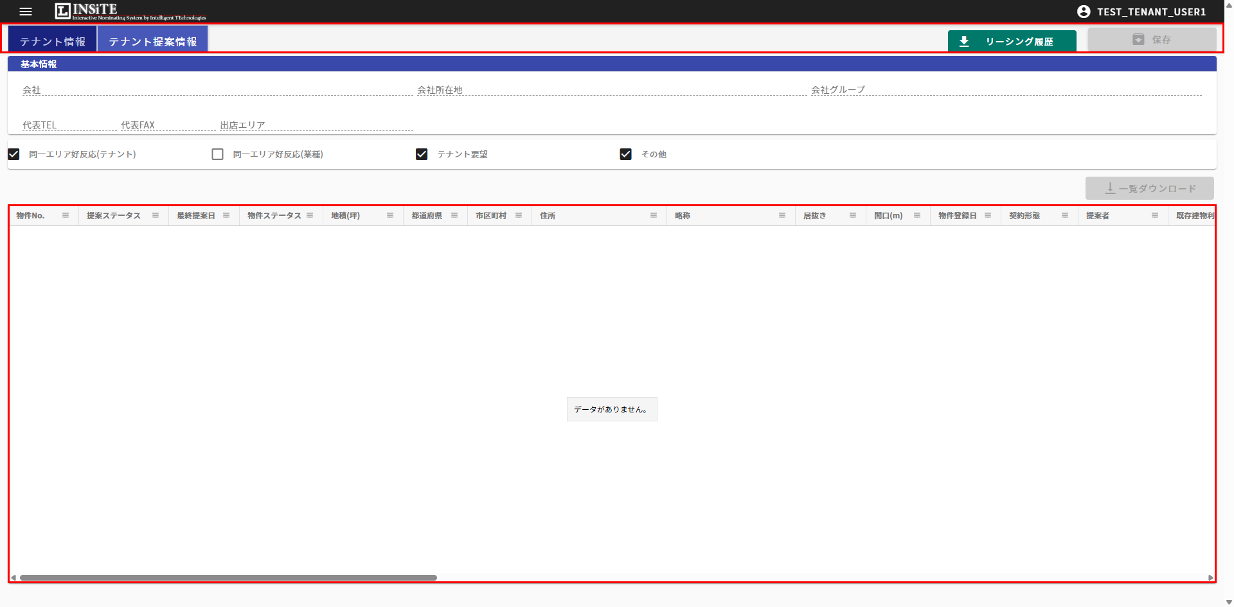
Task: Click the user account avatar icon
Action: [x=1084, y=12]
